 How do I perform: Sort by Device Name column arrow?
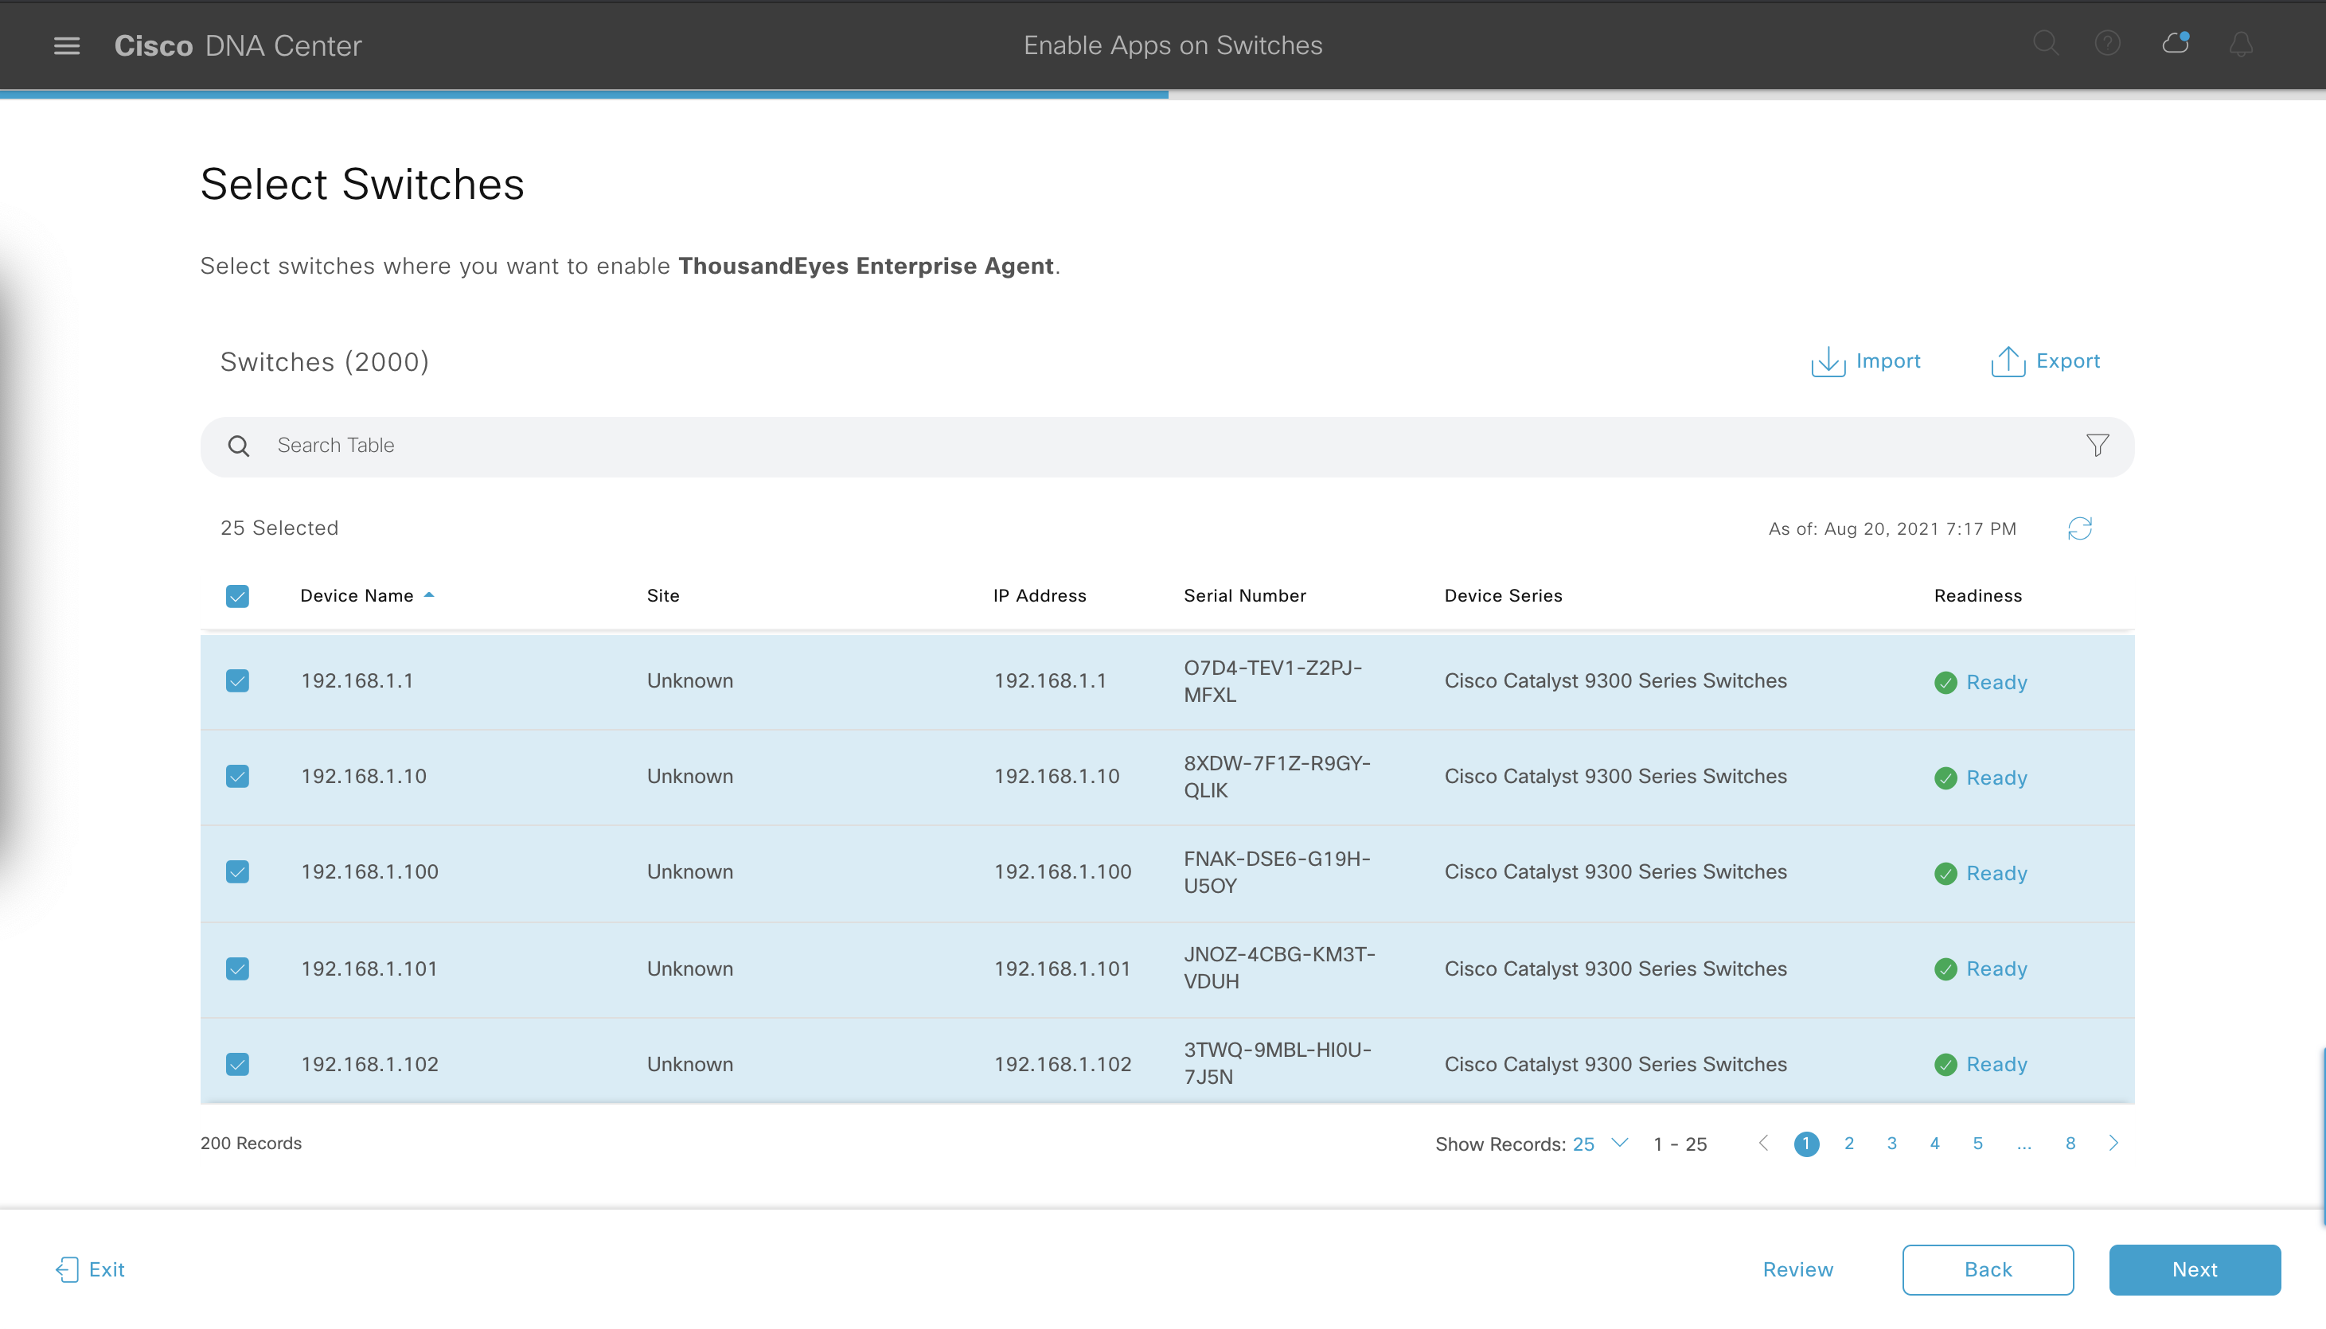(x=428, y=595)
